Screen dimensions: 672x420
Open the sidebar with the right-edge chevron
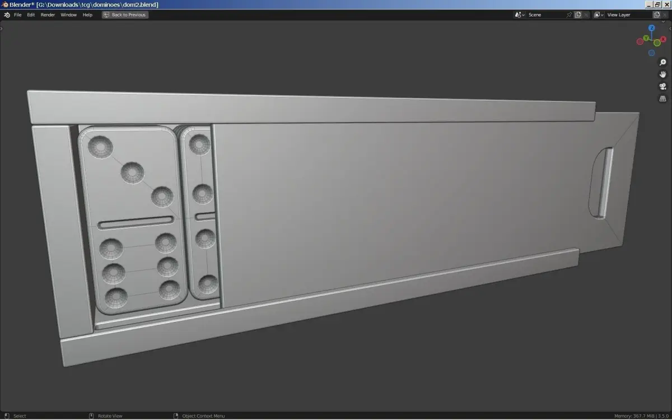tap(670, 27)
